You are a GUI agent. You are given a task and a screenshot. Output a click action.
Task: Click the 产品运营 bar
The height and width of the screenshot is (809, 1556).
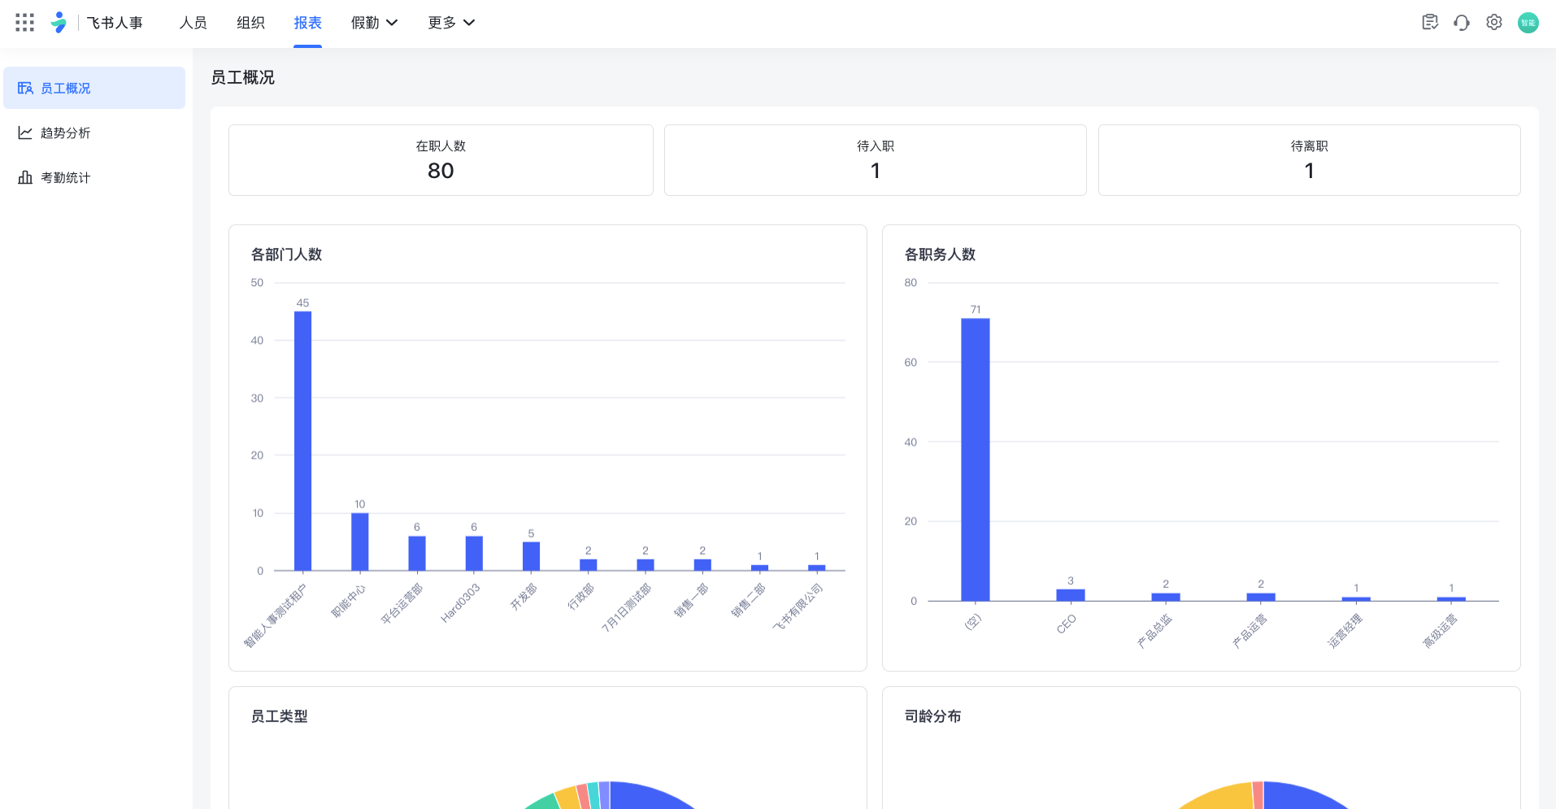(1261, 598)
